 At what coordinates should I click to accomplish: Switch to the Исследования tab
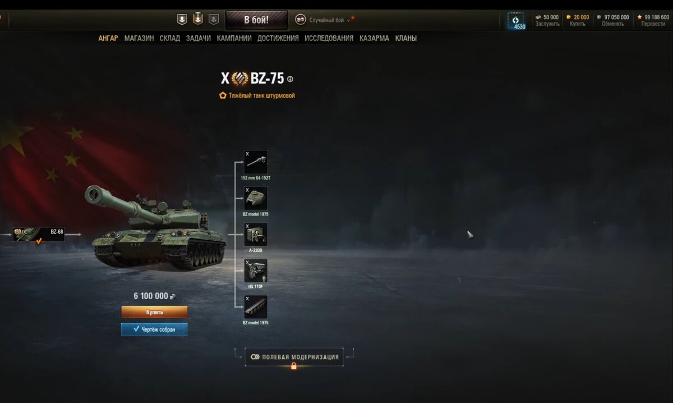329,38
